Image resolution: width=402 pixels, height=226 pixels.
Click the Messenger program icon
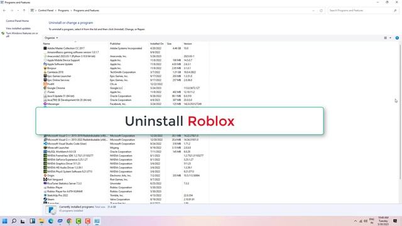tap(45, 104)
